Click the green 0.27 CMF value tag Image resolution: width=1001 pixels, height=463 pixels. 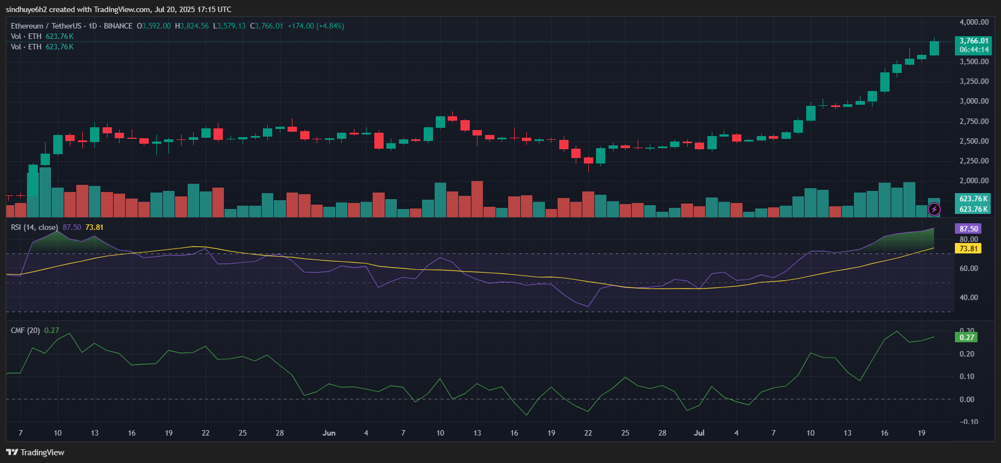[966, 337]
